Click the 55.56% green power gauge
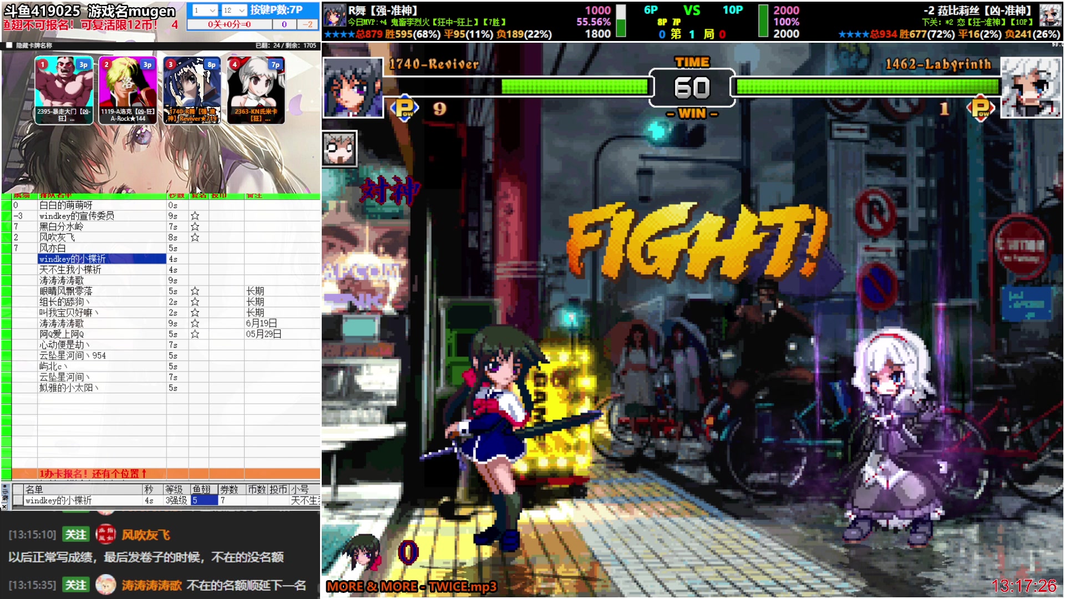 (x=621, y=21)
